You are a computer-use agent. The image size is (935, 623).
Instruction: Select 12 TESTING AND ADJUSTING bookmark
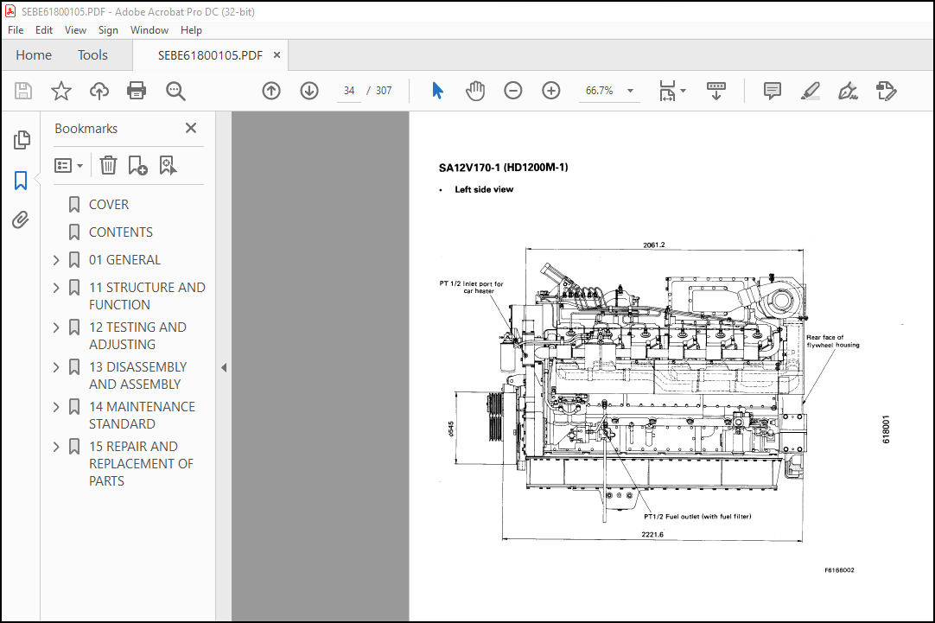[x=137, y=335]
